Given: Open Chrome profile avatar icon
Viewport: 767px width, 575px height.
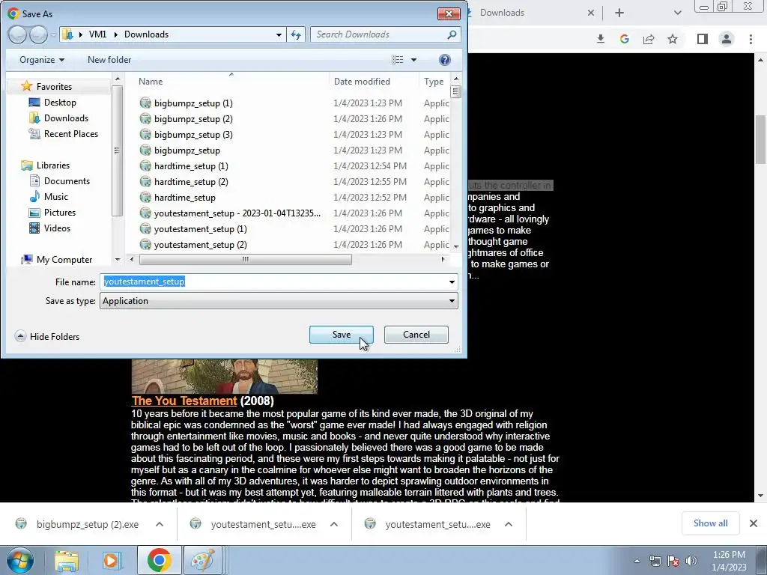Looking at the screenshot, I should pos(727,39).
